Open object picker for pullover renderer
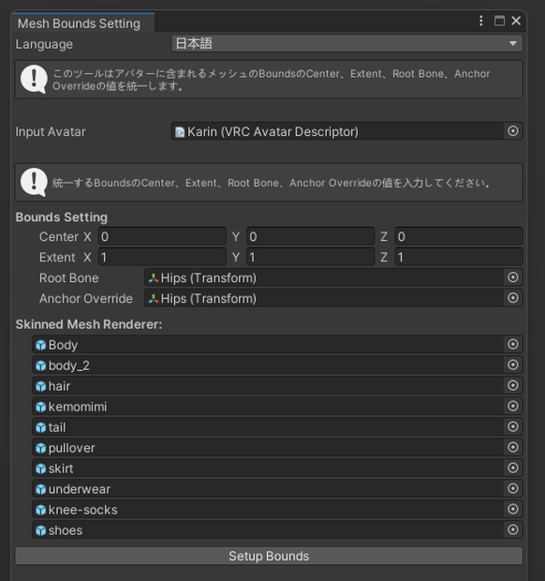 [x=513, y=447]
